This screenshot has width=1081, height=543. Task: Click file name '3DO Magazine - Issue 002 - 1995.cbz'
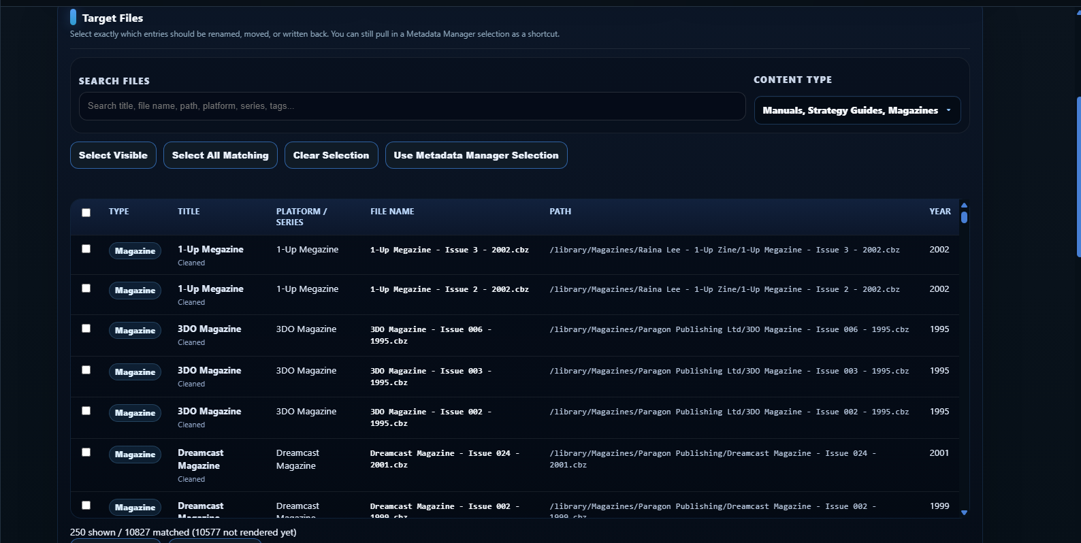[431, 417]
